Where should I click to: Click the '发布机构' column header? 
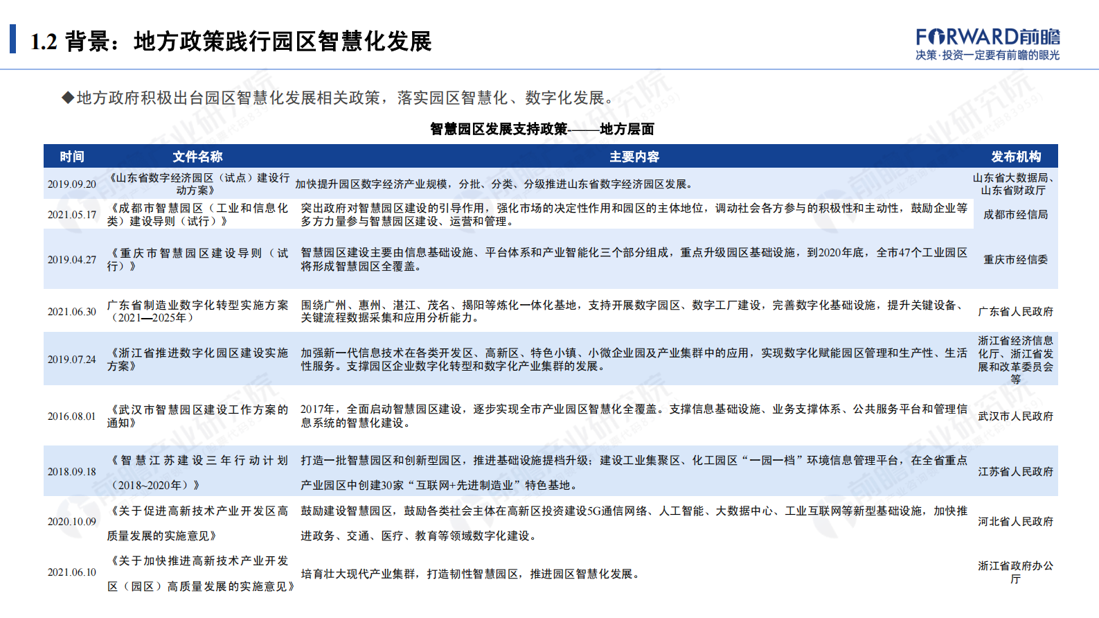point(1016,157)
